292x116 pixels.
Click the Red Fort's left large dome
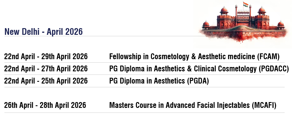click(224, 10)
